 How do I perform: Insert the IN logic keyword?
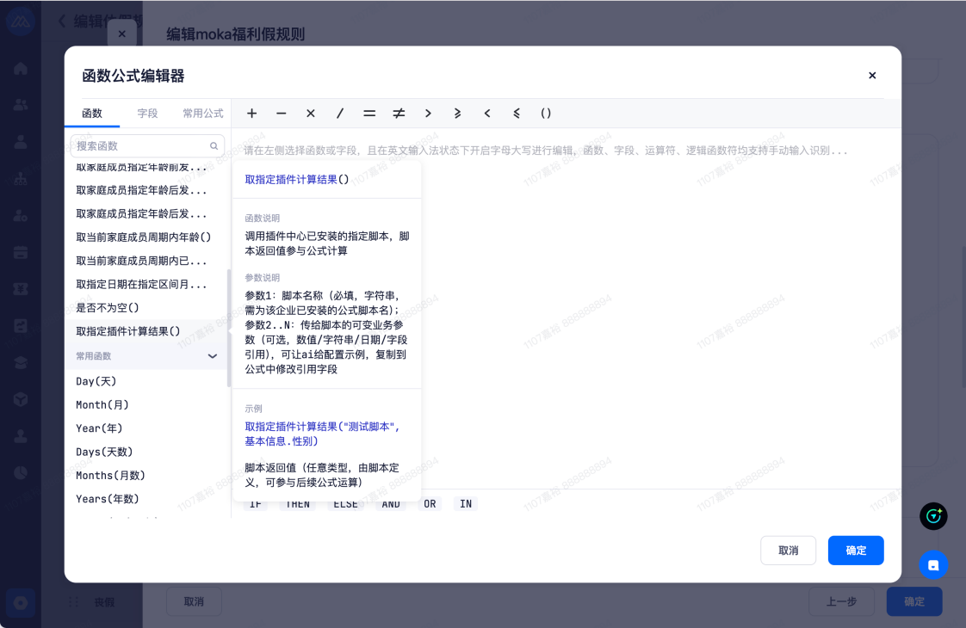click(466, 503)
